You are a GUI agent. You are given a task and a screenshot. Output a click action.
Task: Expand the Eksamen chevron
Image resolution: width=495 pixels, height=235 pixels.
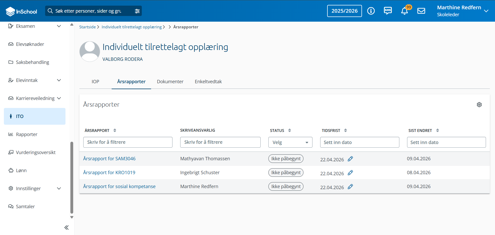59,26
